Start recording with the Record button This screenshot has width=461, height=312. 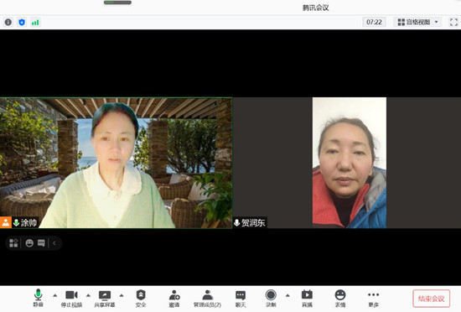pyautogui.click(x=271, y=299)
